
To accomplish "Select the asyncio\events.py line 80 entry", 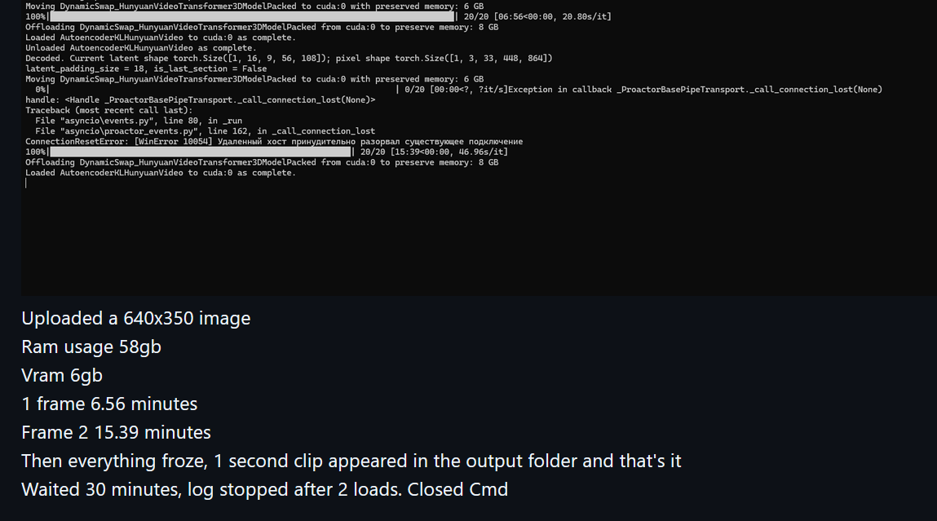I will 139,121.
